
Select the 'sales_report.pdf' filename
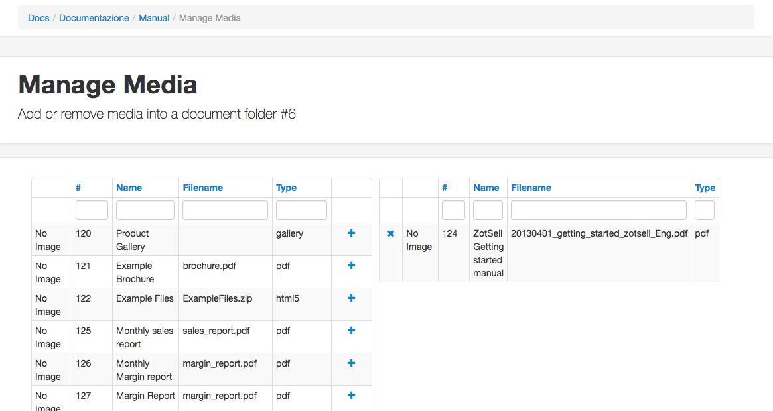click(216, 331)
